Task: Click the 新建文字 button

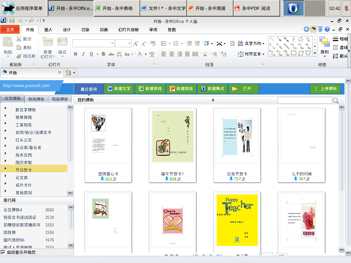Action: 119,89
